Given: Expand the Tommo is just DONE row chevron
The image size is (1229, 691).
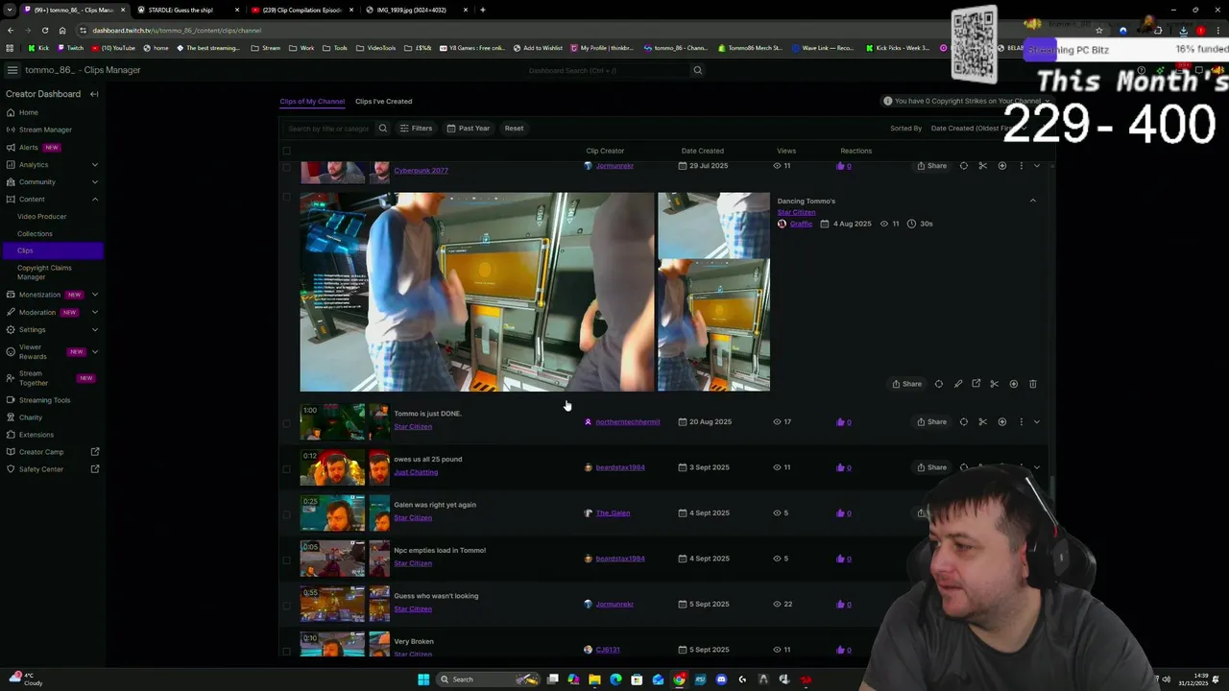Looking at the screenshot, I should pyautogui.click(x=1036, y=422).
